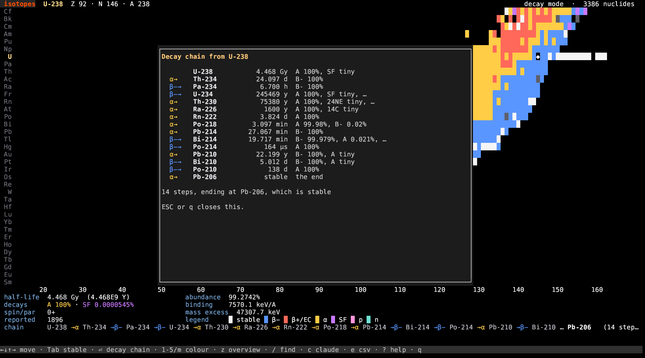Viewport: 645px width, 358px height.
Task: Click the 'Tab stable' shortcut hint
Action: pyautogui.click(x=67, y=350)
